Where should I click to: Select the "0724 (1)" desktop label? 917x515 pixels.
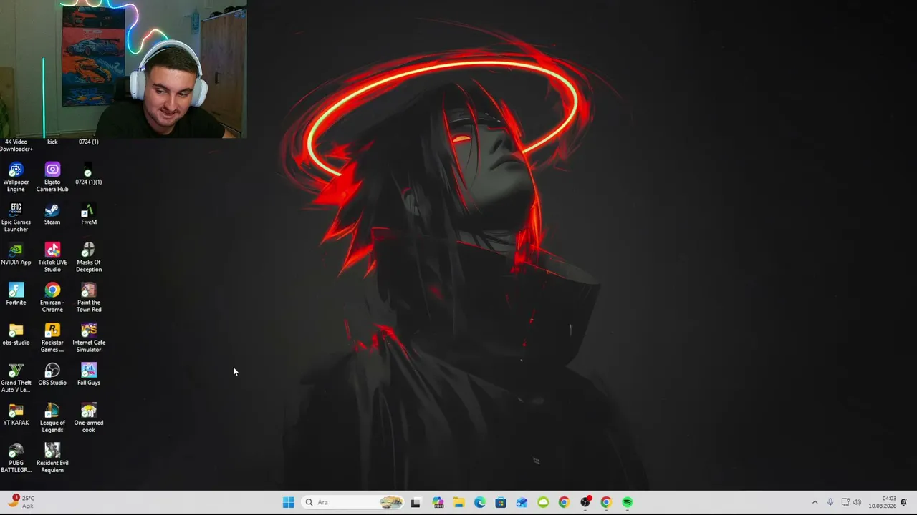point(88,142)
